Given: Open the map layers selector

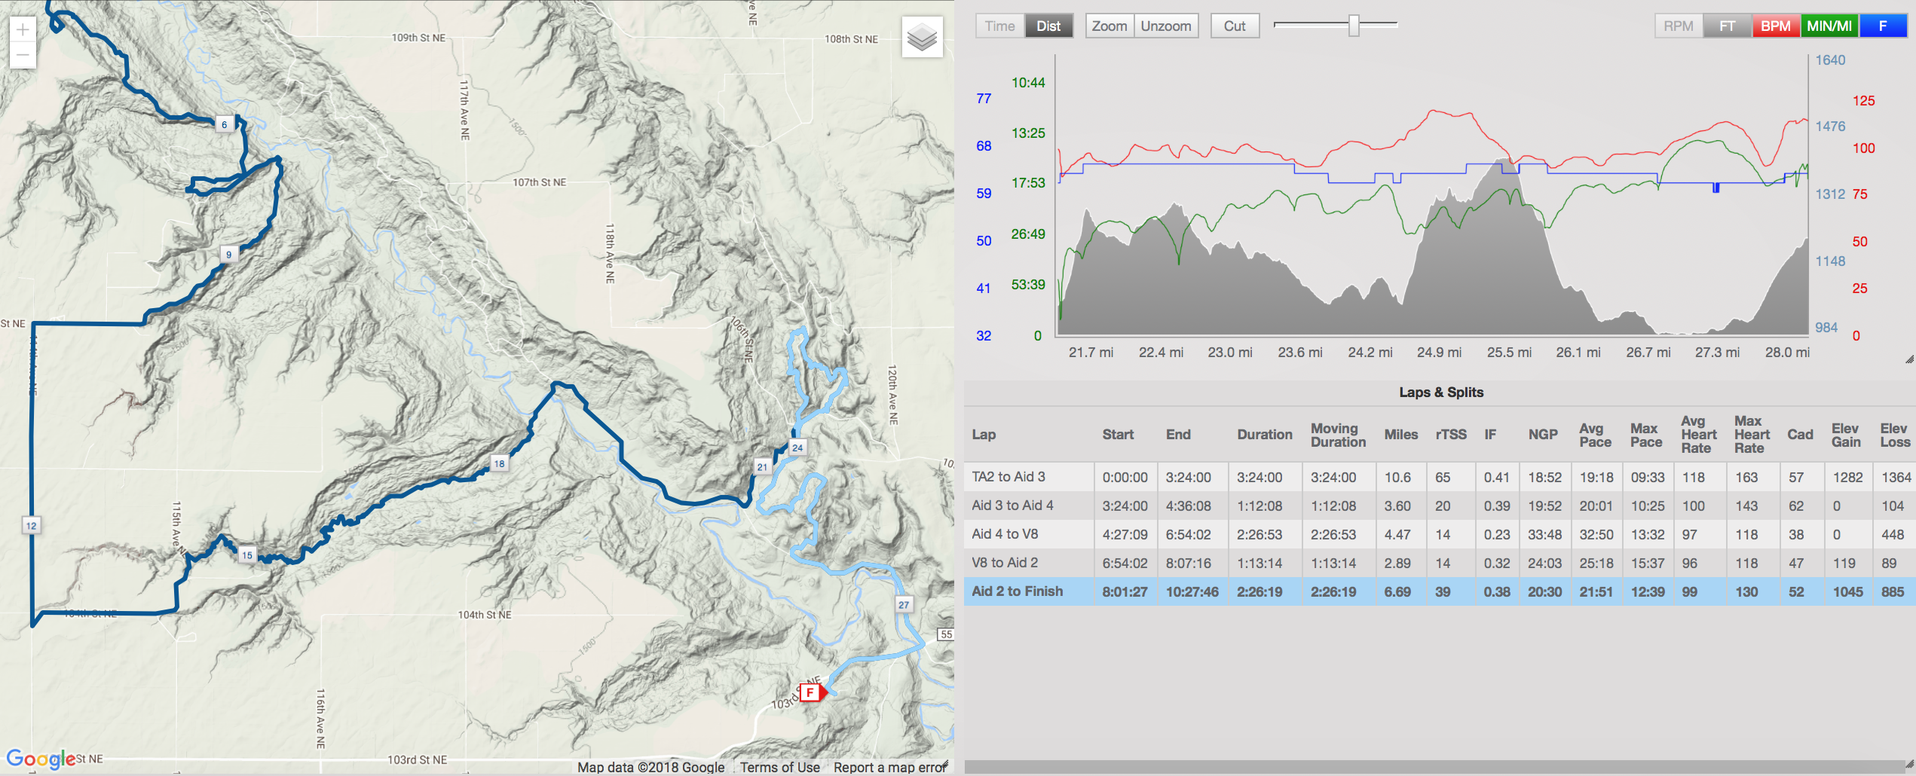Looking at the screenshot, I should point(922,37).
